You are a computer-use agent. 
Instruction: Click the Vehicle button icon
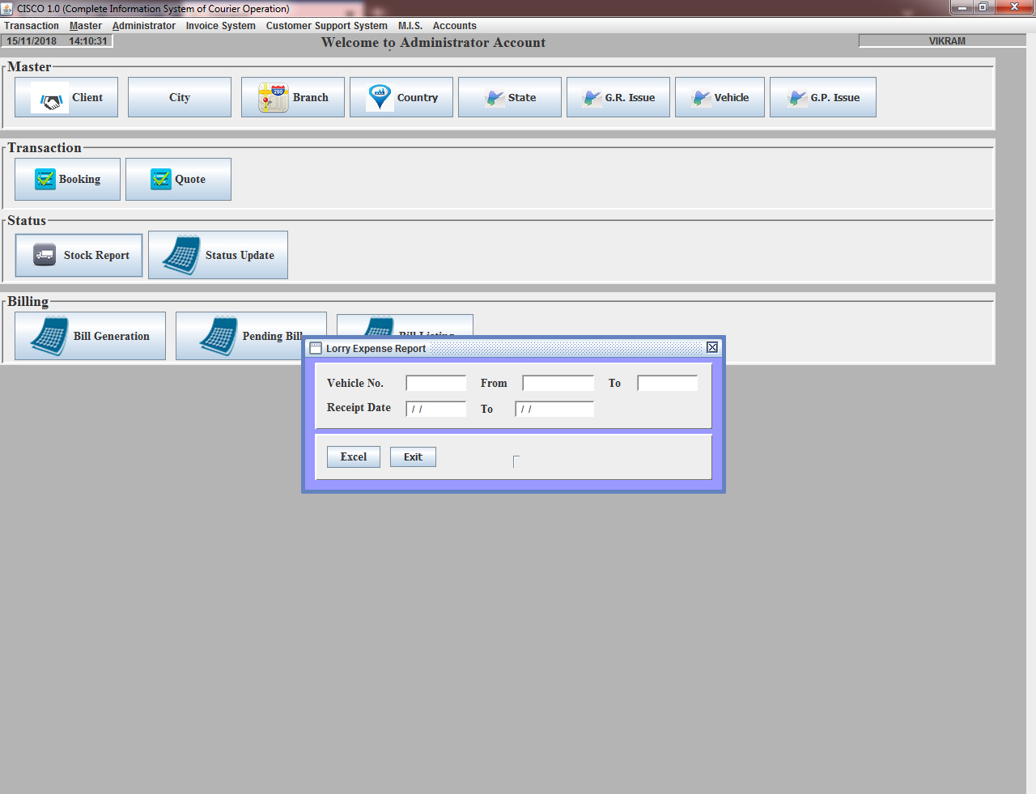[701, 98]
